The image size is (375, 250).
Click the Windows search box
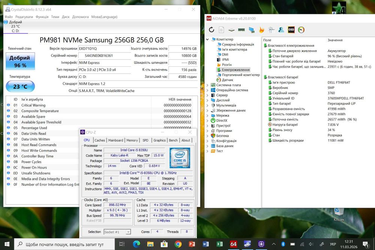(x=64, y=244)
